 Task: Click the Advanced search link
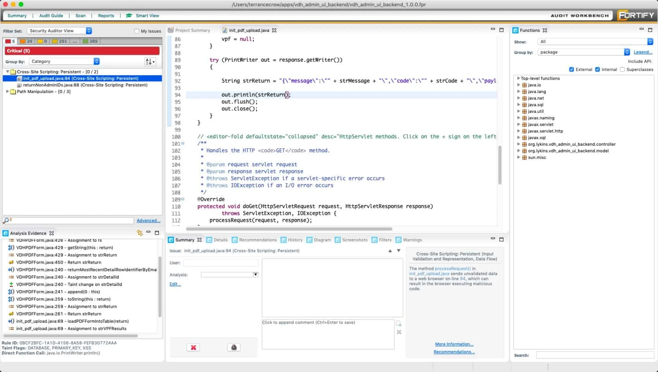point(148,220)
